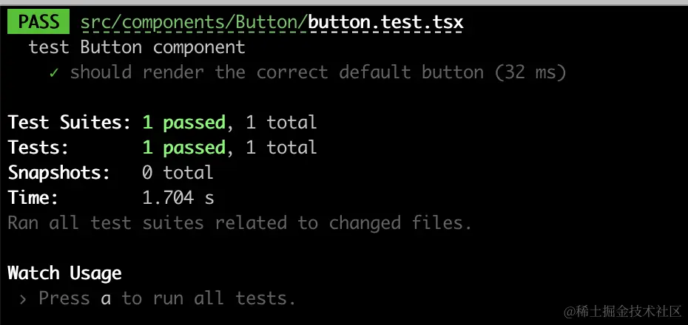The image size is (688, 325).
Task: Click the Snapshots label
Action: click(x=58, y=173)
